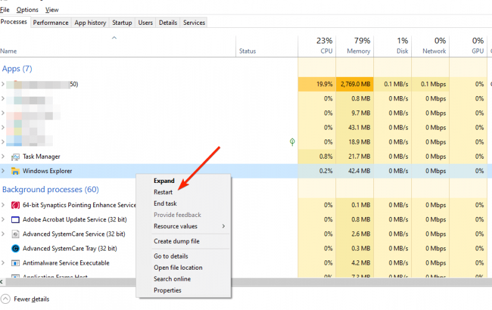Click the 2,769.0 MB memory cell
The width and height of the screenshot is (492, 310).
[x=355, y=84]
